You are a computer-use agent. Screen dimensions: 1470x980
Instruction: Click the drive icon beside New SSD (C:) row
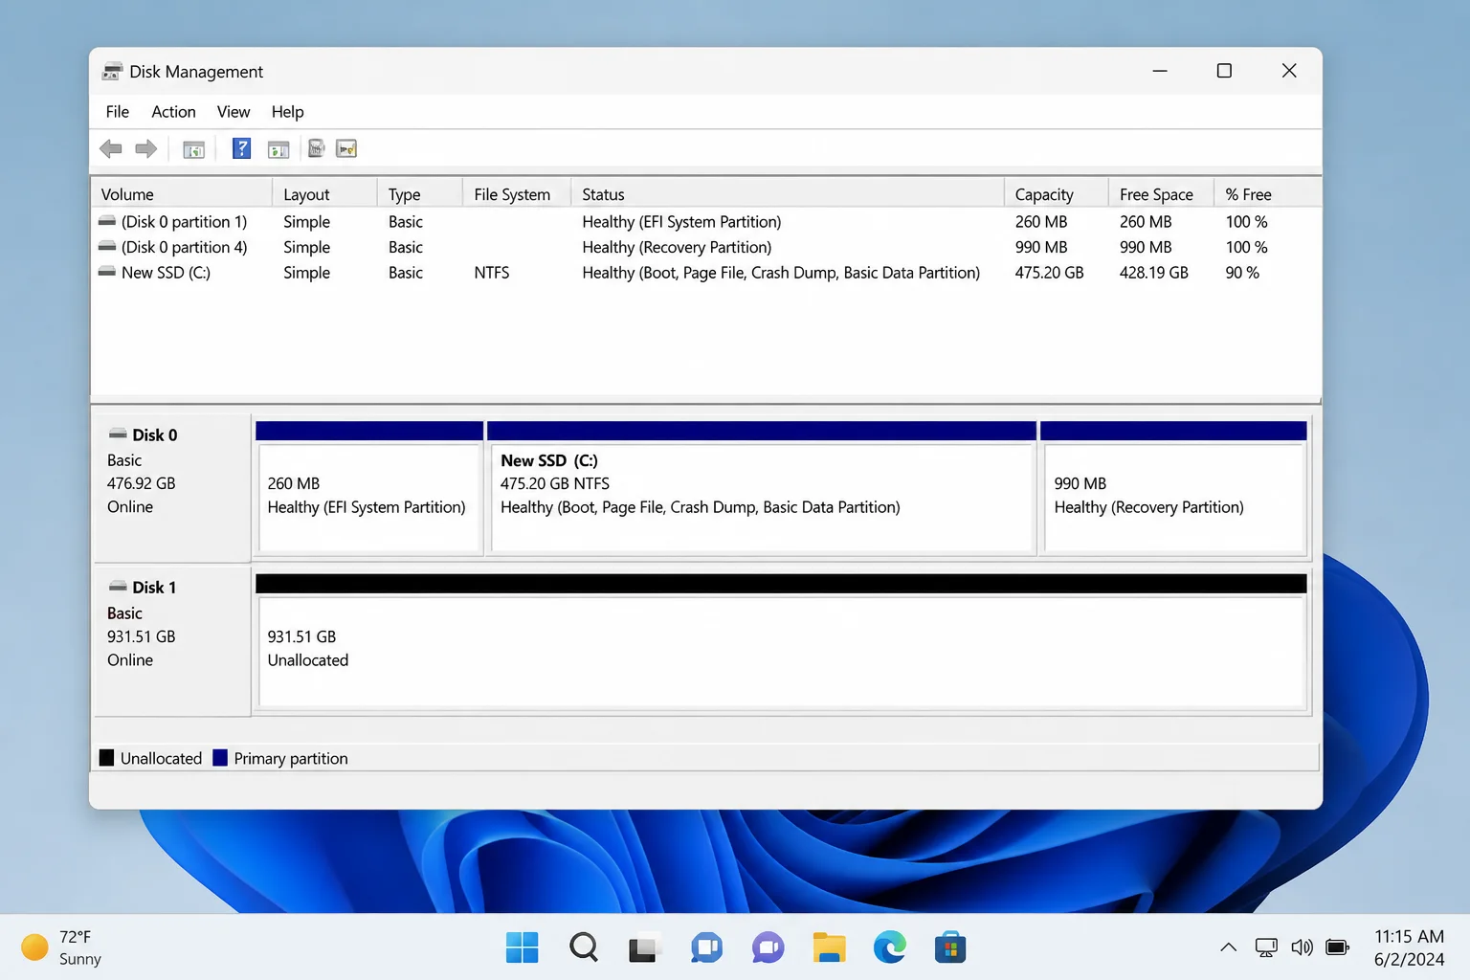pos(107,272)
